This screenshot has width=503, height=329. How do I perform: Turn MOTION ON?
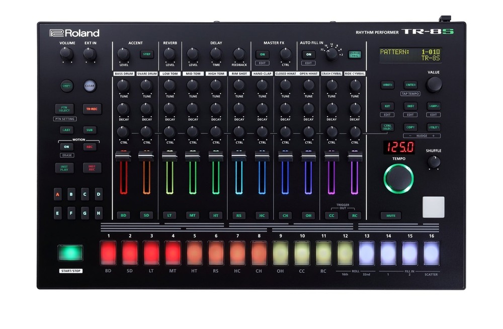68,147
